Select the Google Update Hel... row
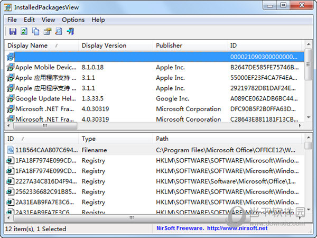Screen dimensions: 317x238 (x=154, y=98)
